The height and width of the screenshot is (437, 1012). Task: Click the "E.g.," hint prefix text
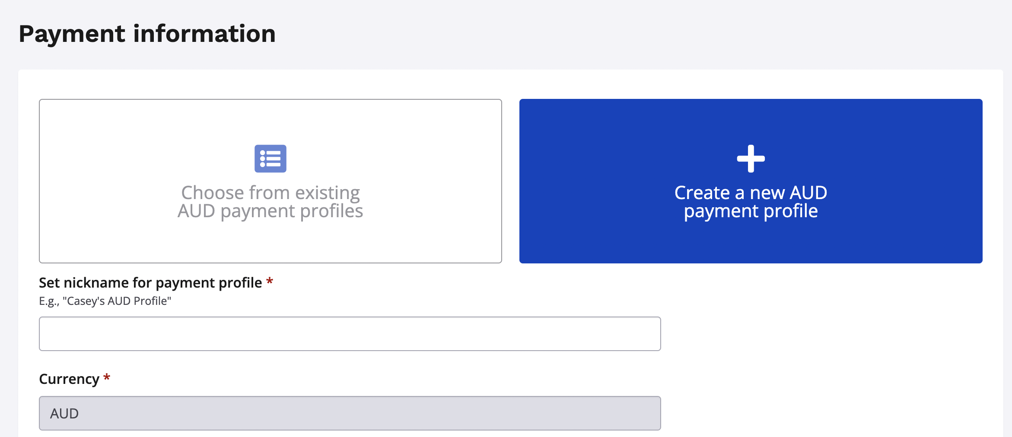pyautogui.click(x=49, y=301)
